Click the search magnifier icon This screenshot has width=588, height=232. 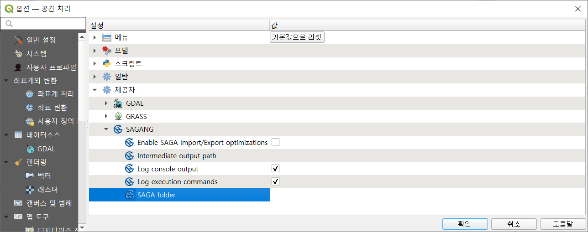click(9, 24)
